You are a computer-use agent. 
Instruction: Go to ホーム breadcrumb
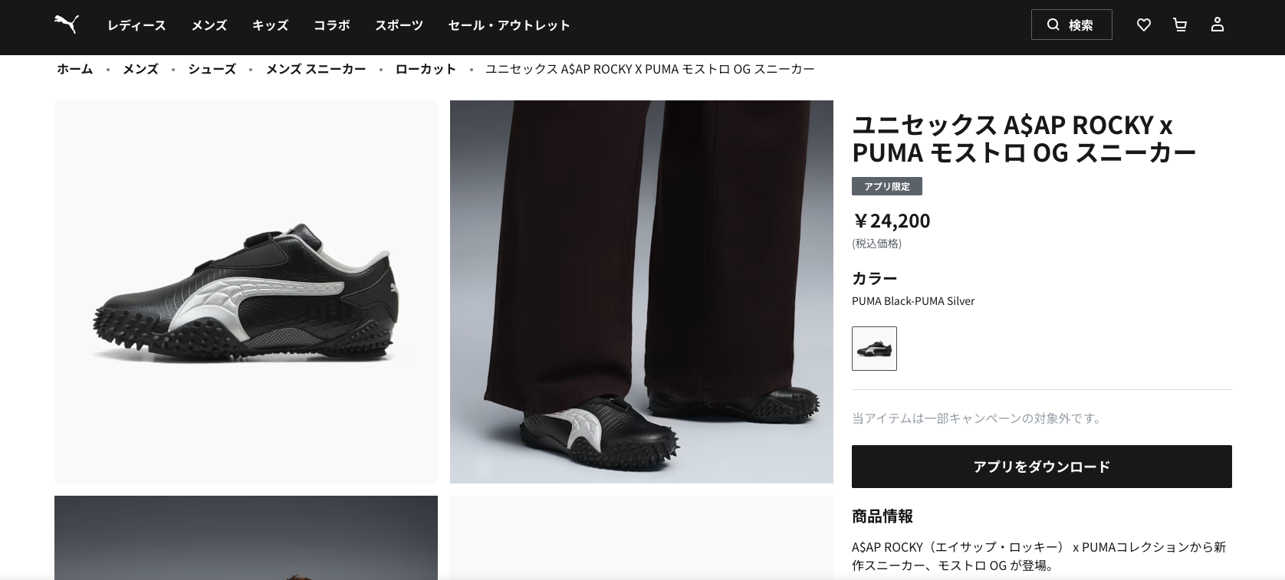[75, 69]
